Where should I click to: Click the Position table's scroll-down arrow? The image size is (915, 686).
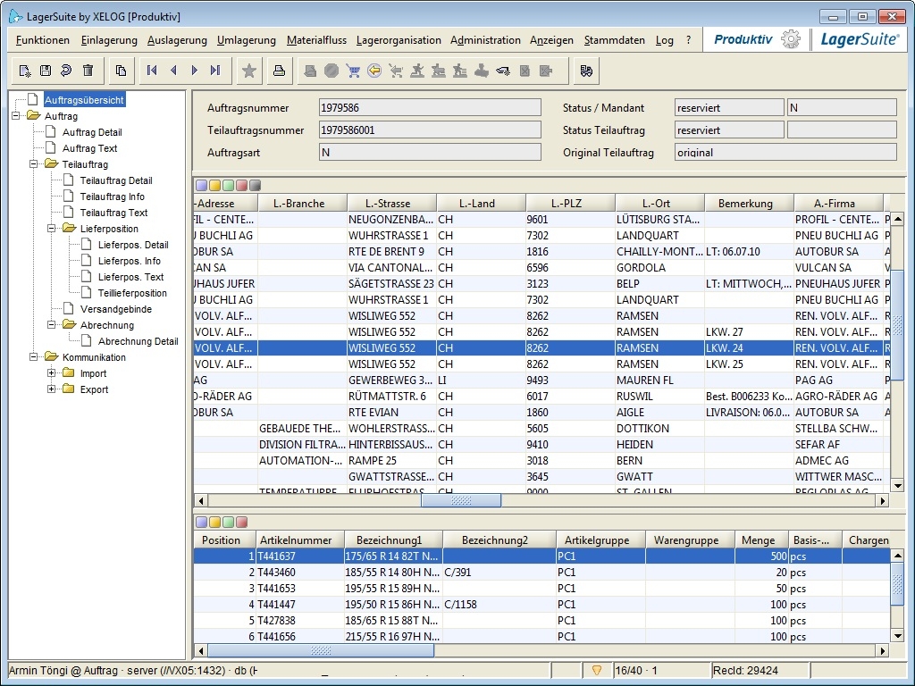click(897, 636)
